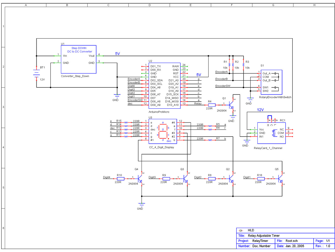Select the ArduinoProMicro component symbol U2
Image resolution: width=335 pixels, height=252 pixels.
(164, 86)
